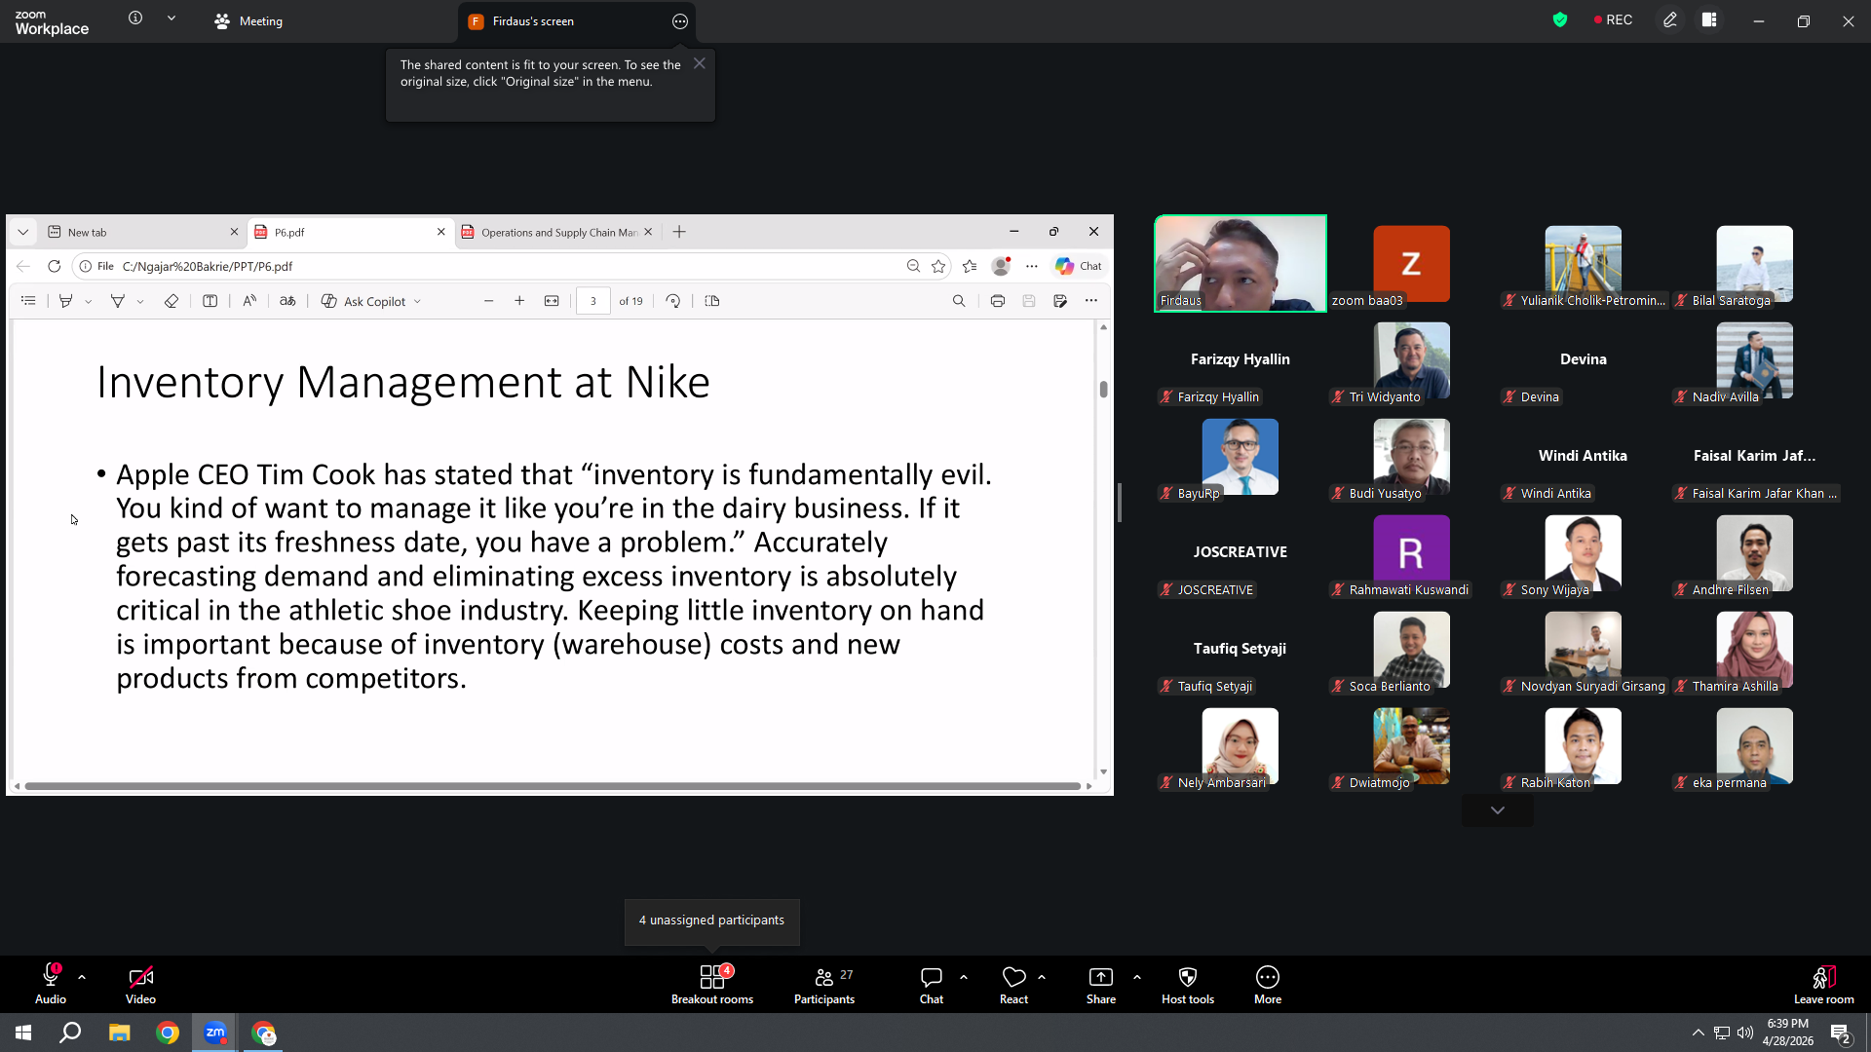Print the PDF document
This screenshot has height=1052, width=1871.
tap(997, 301)
